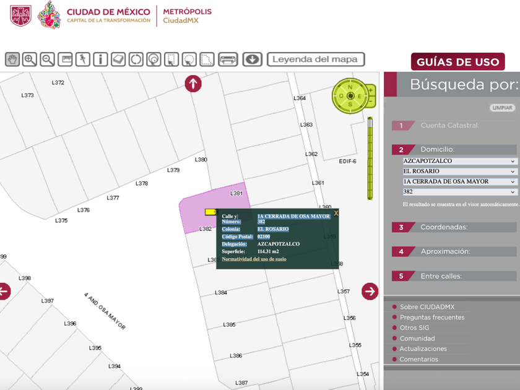Open the 382 street number dropdown
This screenshot has height=390, width=520.
[x=459, y=192]
